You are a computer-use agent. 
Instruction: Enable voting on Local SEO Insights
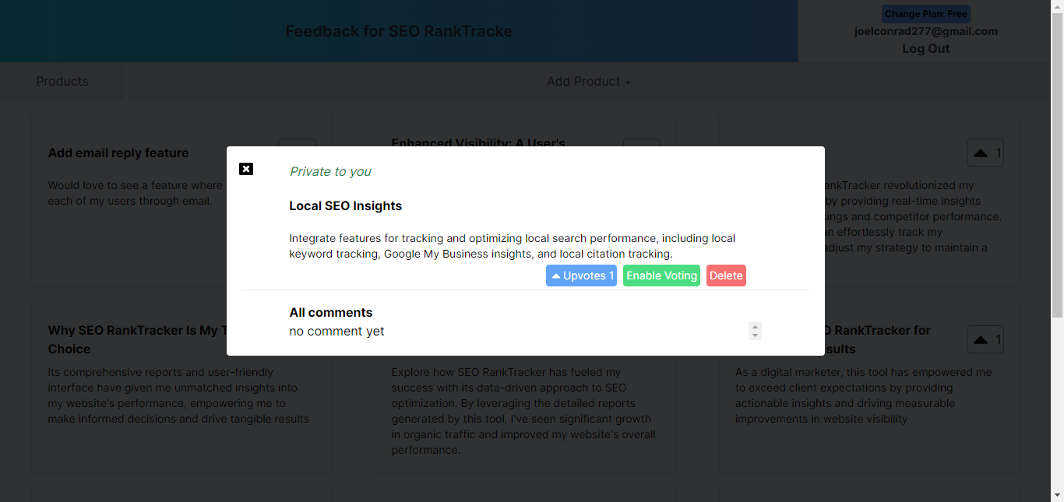coord(661,276)
